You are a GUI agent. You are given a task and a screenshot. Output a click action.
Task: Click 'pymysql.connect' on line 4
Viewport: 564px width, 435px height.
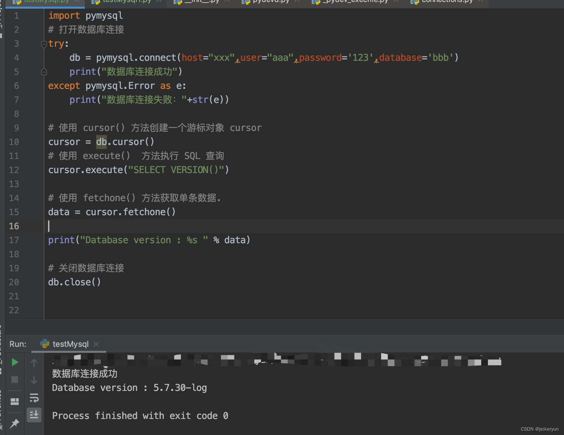[136, 58]
